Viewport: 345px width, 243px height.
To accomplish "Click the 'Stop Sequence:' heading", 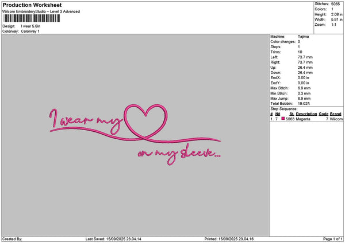I will 283,109.
